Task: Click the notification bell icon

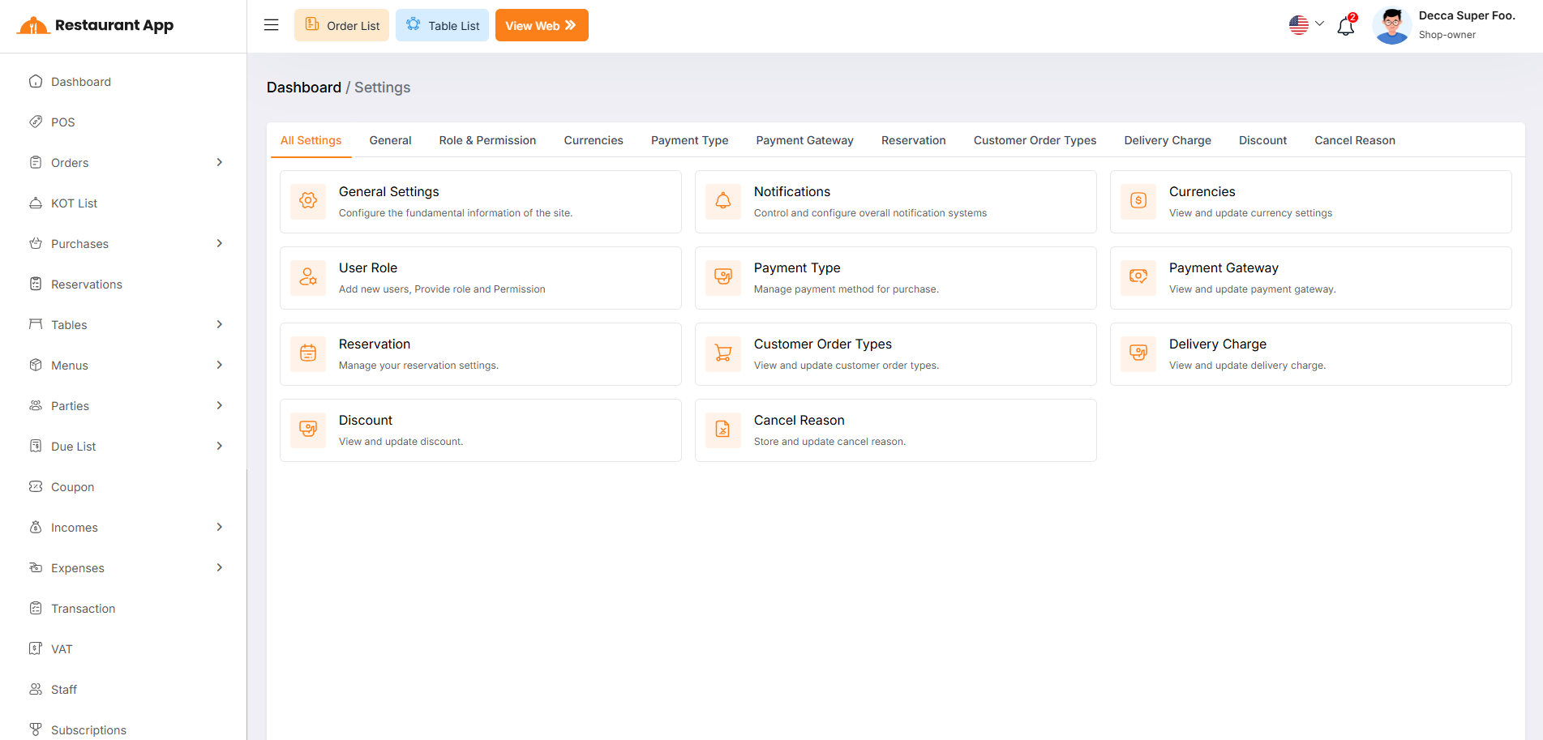Action: 1345,26
